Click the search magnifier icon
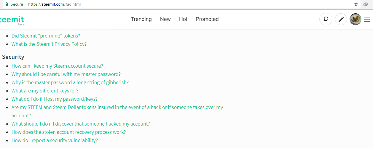 pyautogui.click(x=326, y=19)
